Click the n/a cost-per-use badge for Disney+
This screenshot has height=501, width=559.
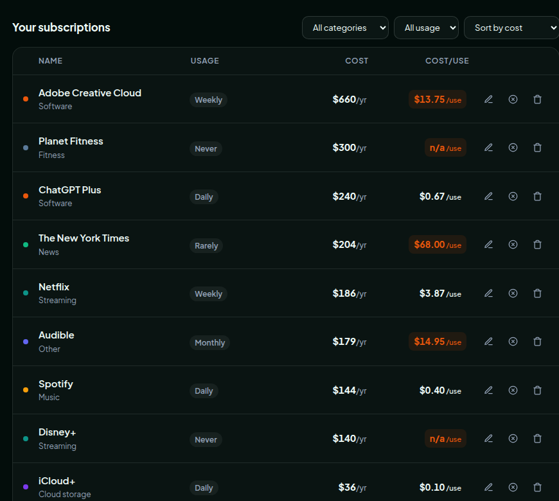coord(445,439)
